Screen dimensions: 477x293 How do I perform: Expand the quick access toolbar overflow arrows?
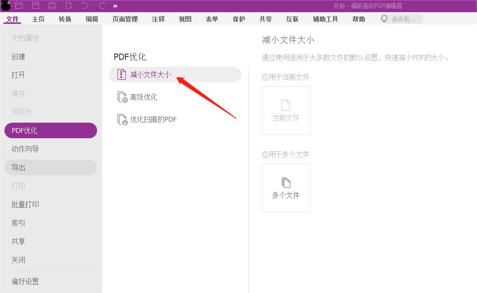[x=115, y=5]
